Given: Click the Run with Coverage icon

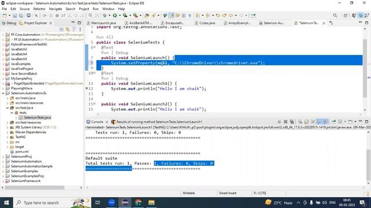Looking at the screenshot, I should coord(125,16).
